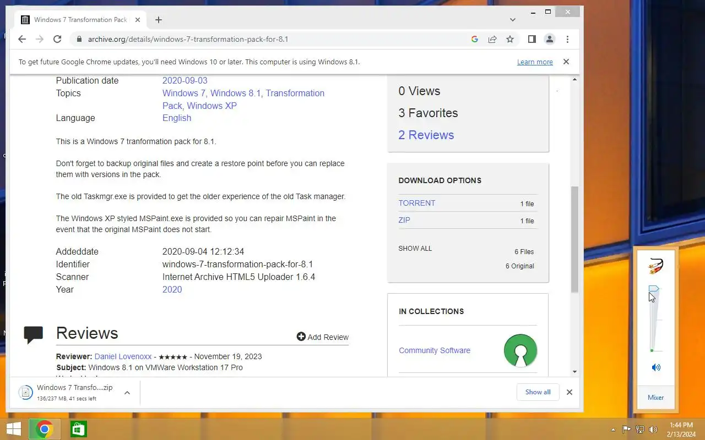Open the Windows Start button

14,429
